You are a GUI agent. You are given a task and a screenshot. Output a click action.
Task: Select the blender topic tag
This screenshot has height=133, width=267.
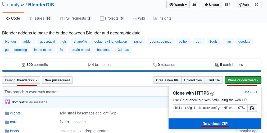tap(11, 41)
